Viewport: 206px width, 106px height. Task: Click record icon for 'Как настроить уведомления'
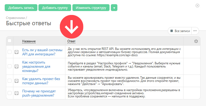pyautogui.click(x=16, y=66)
